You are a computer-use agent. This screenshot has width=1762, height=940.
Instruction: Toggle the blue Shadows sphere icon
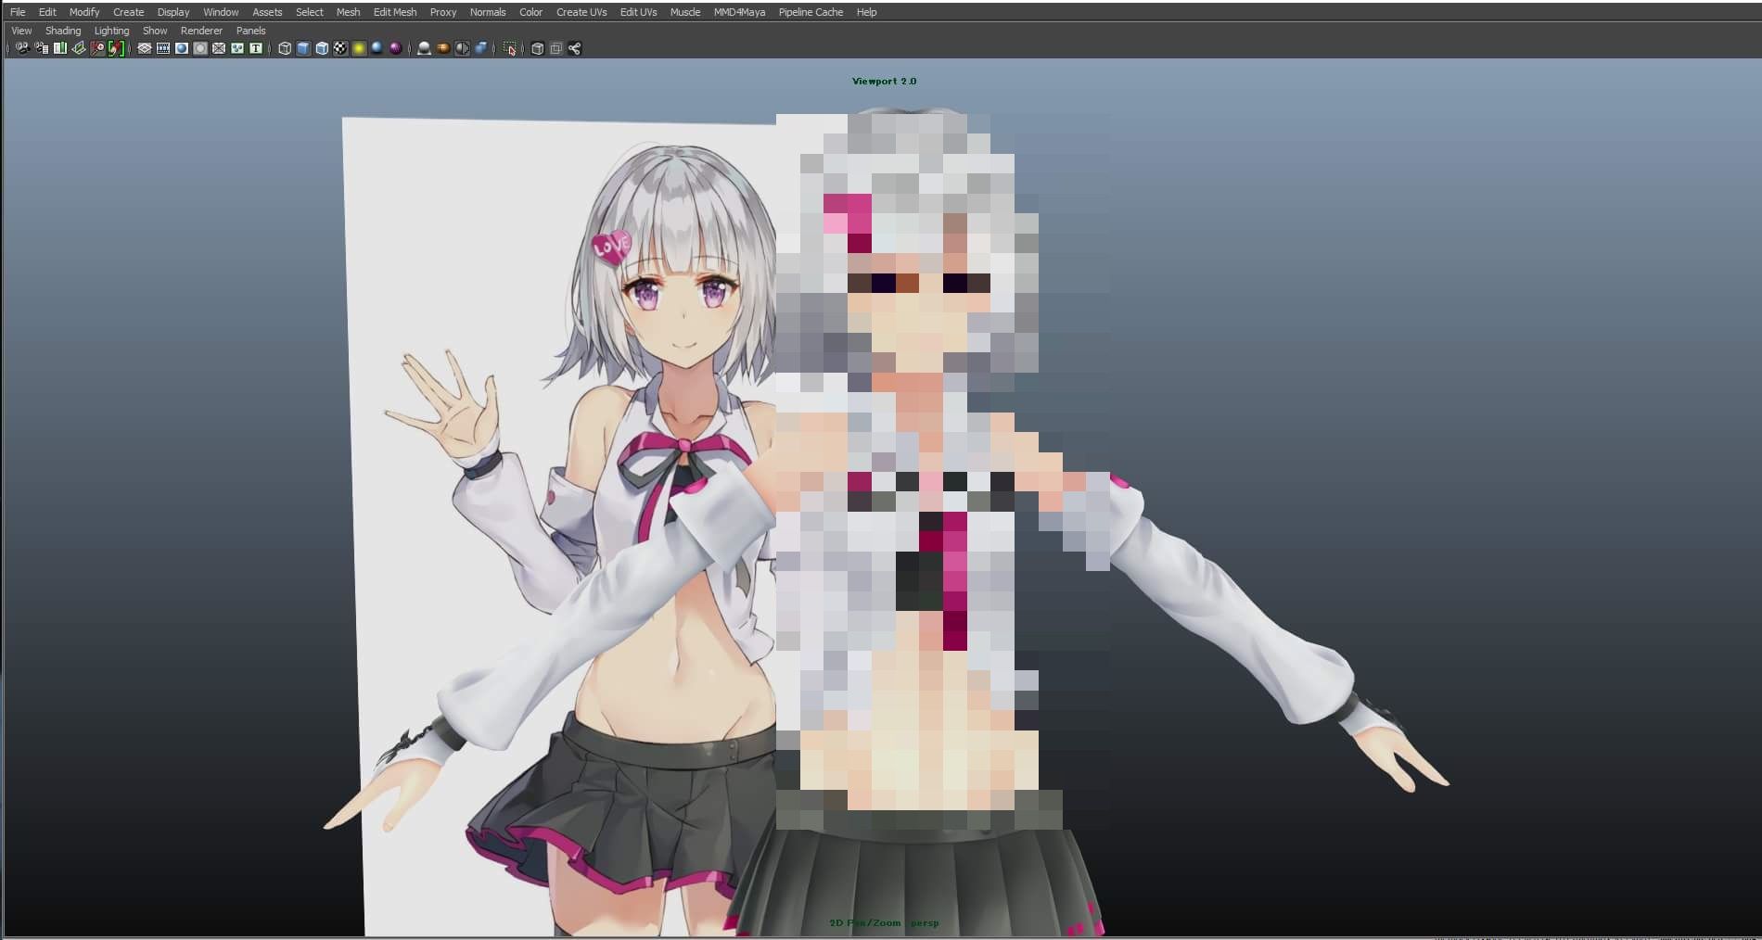pyautogui.click(x=377, y=48)
